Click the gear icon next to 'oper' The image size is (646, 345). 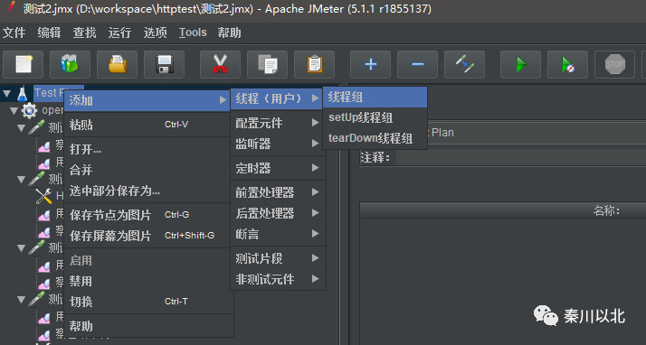pyautogui.click(x=29, y=110)
